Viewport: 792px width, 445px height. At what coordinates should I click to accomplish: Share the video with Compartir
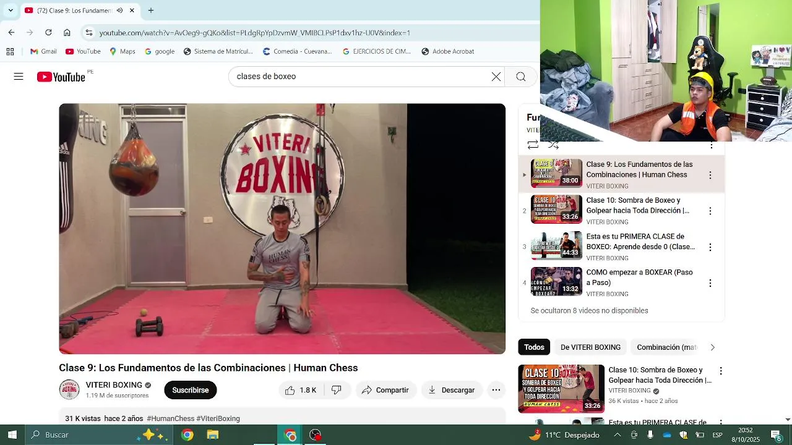[385, 390]
